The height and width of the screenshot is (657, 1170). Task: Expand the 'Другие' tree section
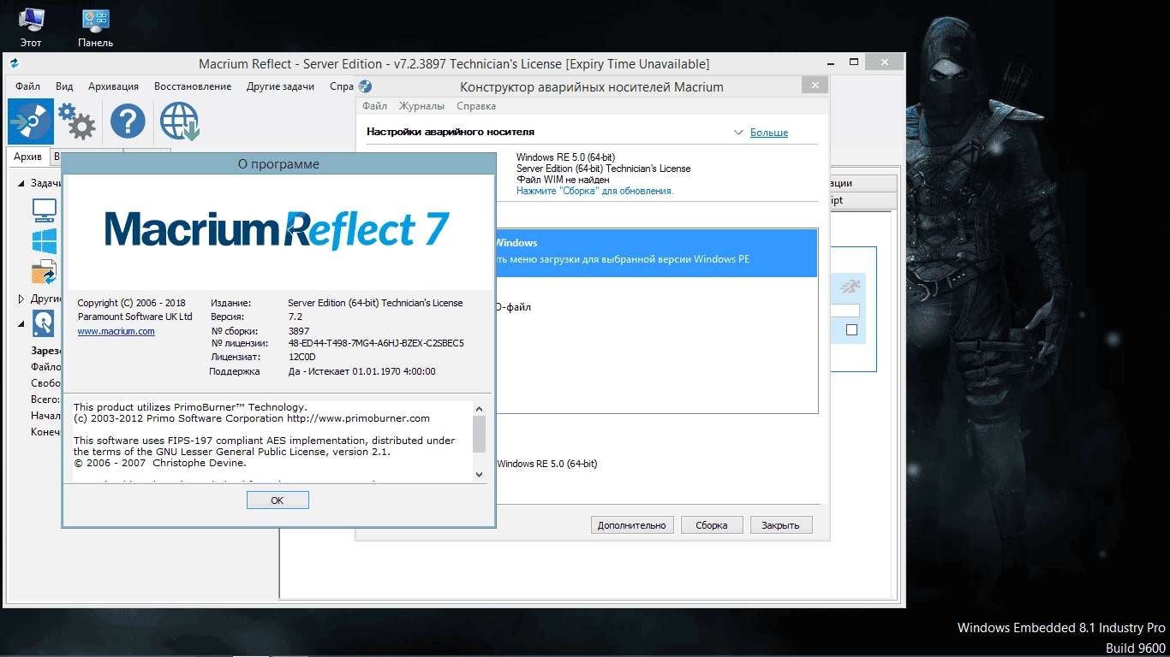point(21,299)
